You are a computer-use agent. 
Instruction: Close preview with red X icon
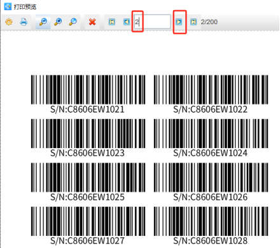click(x=92, y=22)
